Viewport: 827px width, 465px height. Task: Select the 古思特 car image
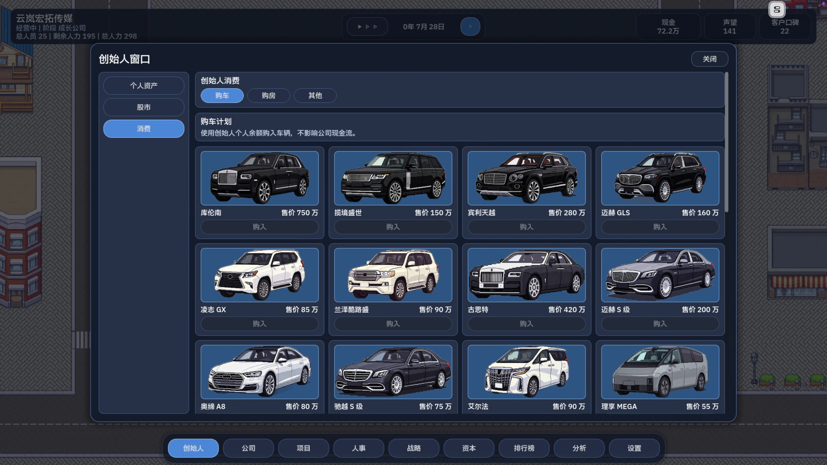(x=527, y=275)
